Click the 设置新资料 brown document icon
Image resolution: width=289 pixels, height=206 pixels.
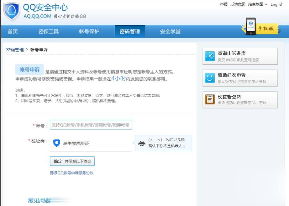coord(210,99)
